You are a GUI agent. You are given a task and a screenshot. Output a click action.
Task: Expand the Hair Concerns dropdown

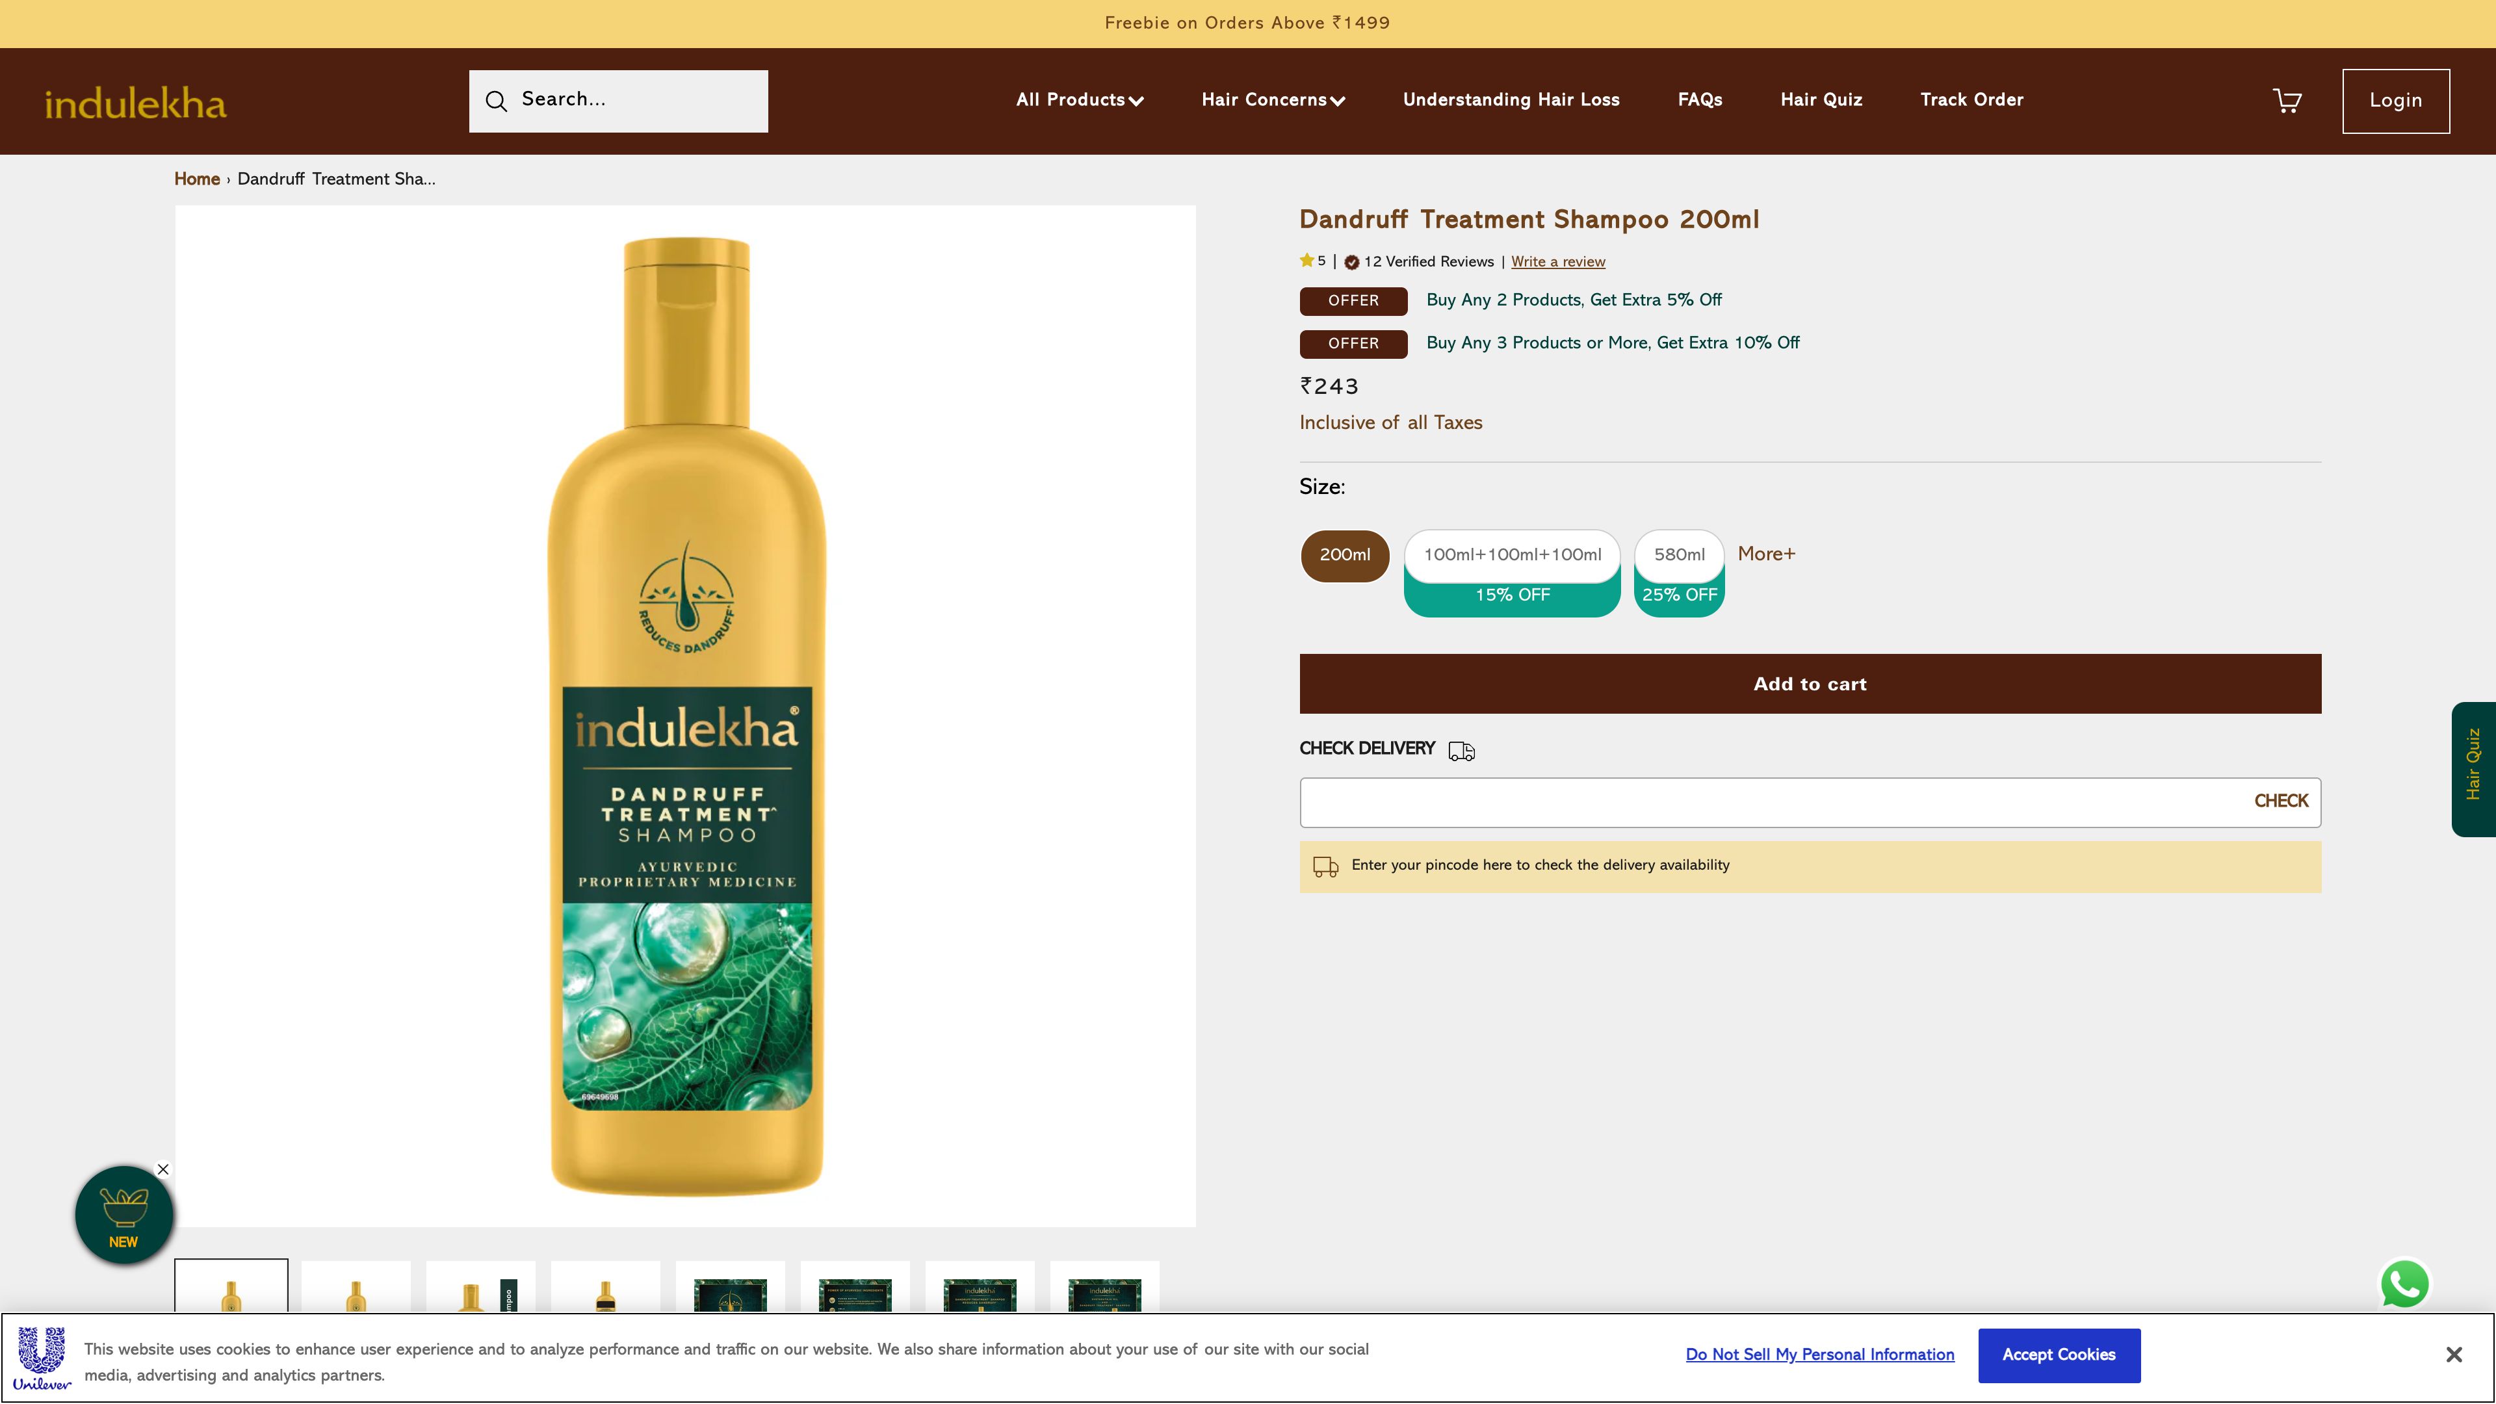pyautogui.click(x=1272, y=100)
